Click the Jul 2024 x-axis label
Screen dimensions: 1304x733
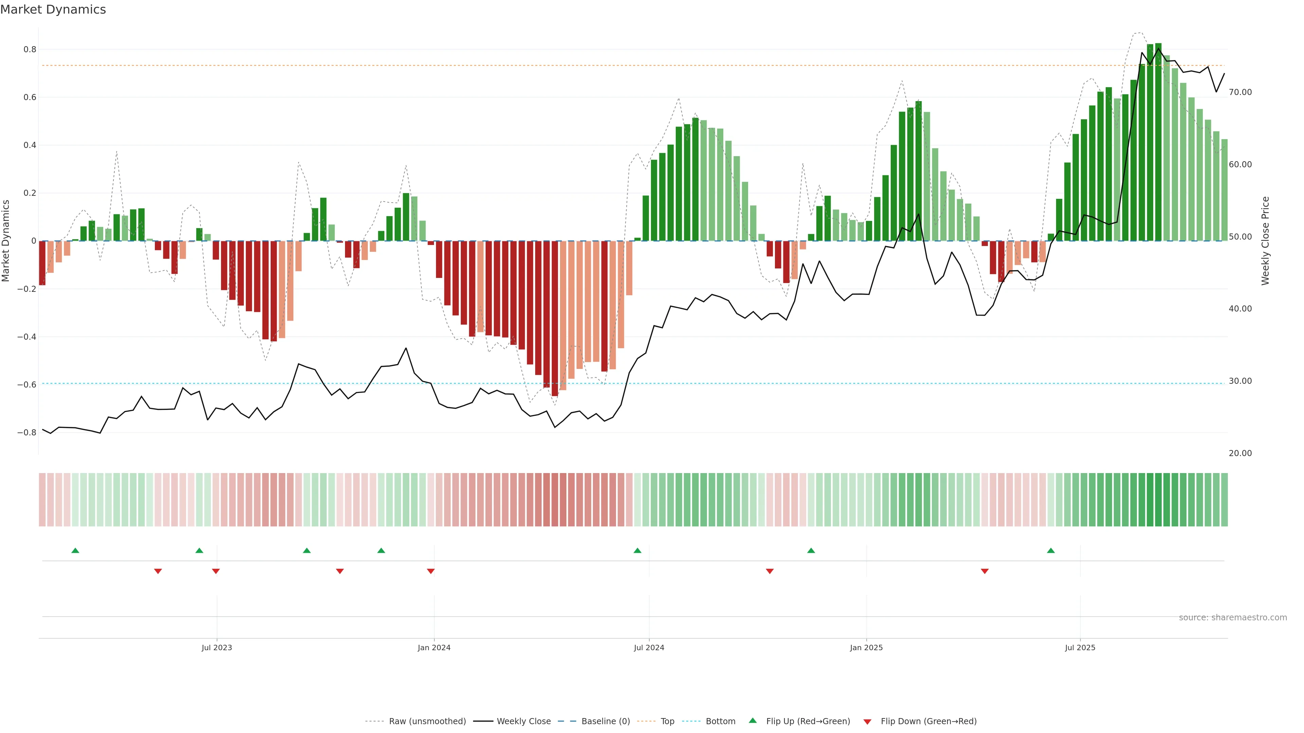649,647
